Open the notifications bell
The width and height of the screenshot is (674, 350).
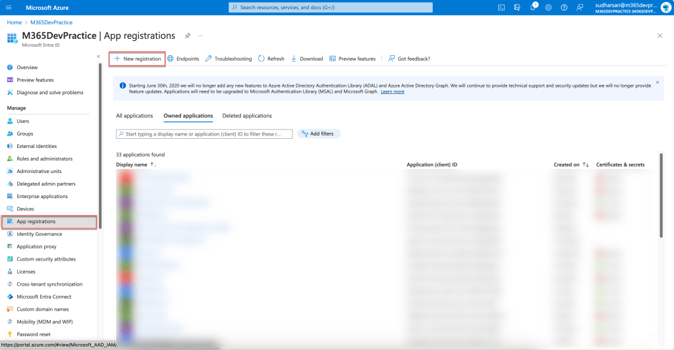pyautogui.click(x=532, y=7)
